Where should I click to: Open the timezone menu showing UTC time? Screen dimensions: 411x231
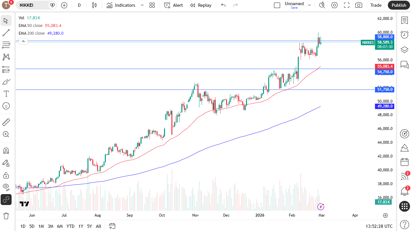click(x=379, y=226)
